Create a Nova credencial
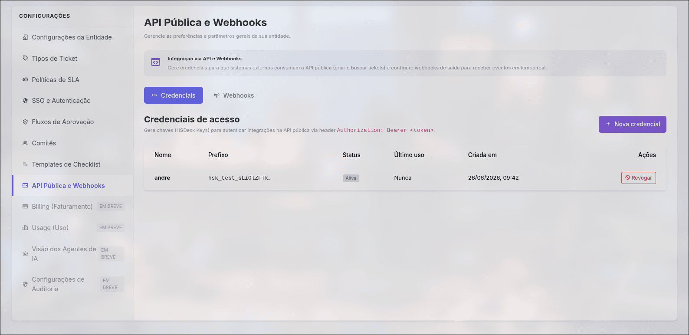 click(632, 124)
